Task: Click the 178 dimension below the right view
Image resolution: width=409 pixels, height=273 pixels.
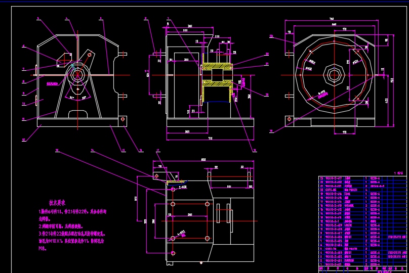Action: [344, 132]
